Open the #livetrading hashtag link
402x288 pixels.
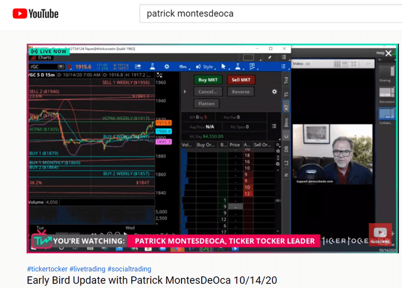[87, 269]
